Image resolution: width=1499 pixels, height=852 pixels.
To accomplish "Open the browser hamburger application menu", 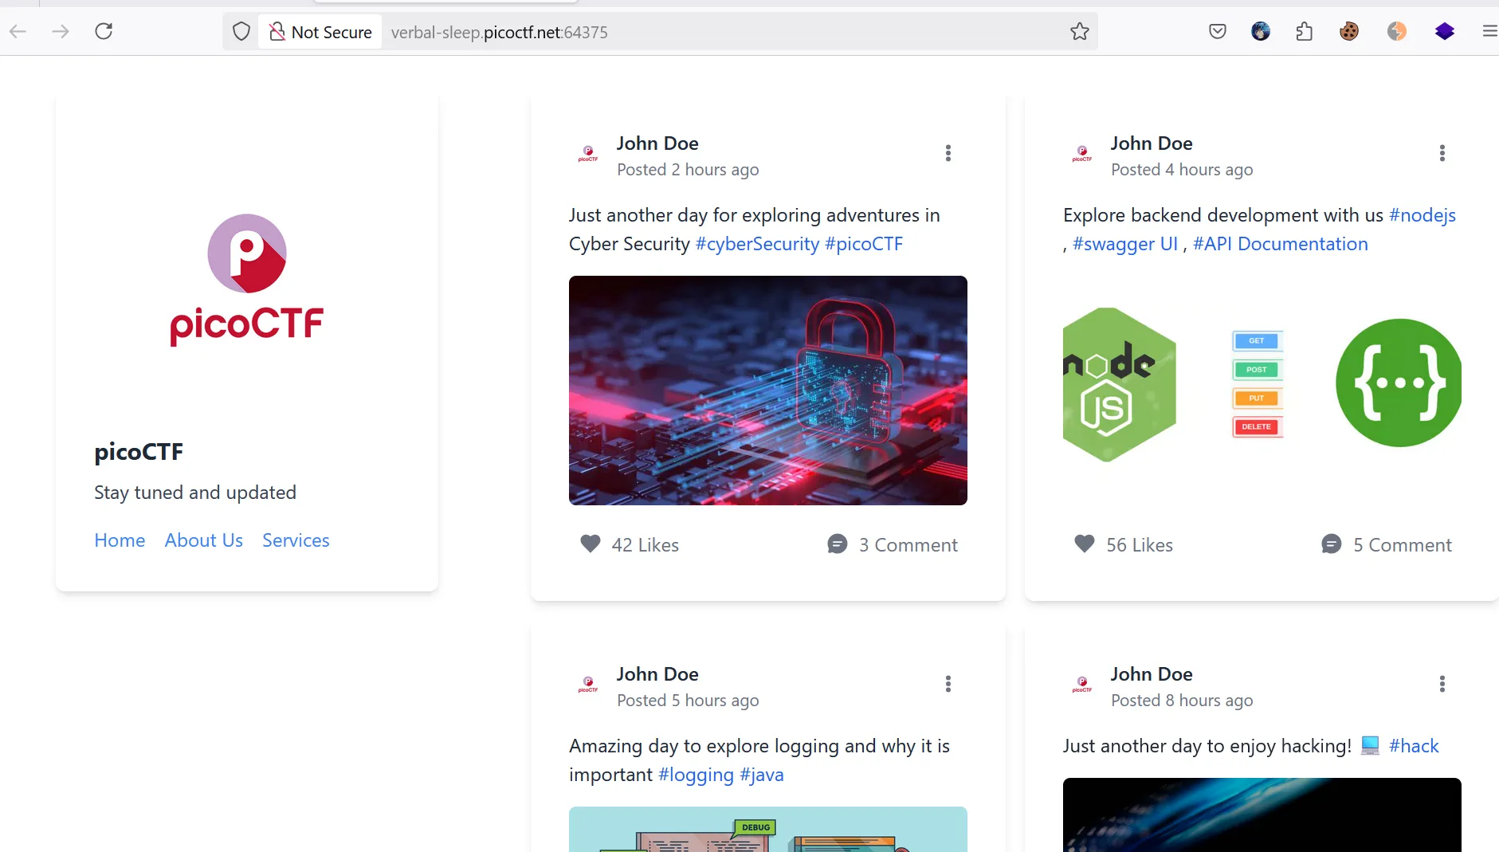I will tap(1489, 32).
